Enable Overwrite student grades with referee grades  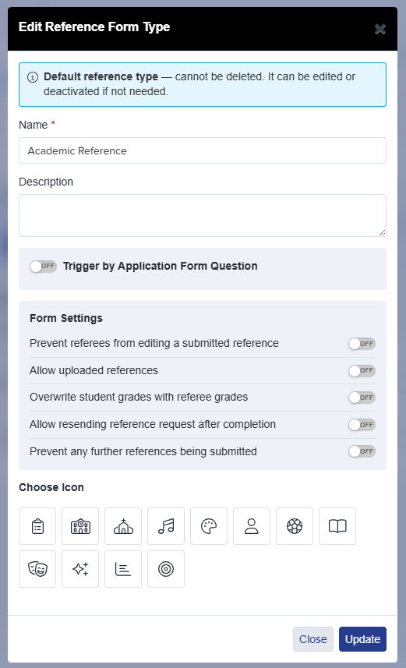pos(362,398)
